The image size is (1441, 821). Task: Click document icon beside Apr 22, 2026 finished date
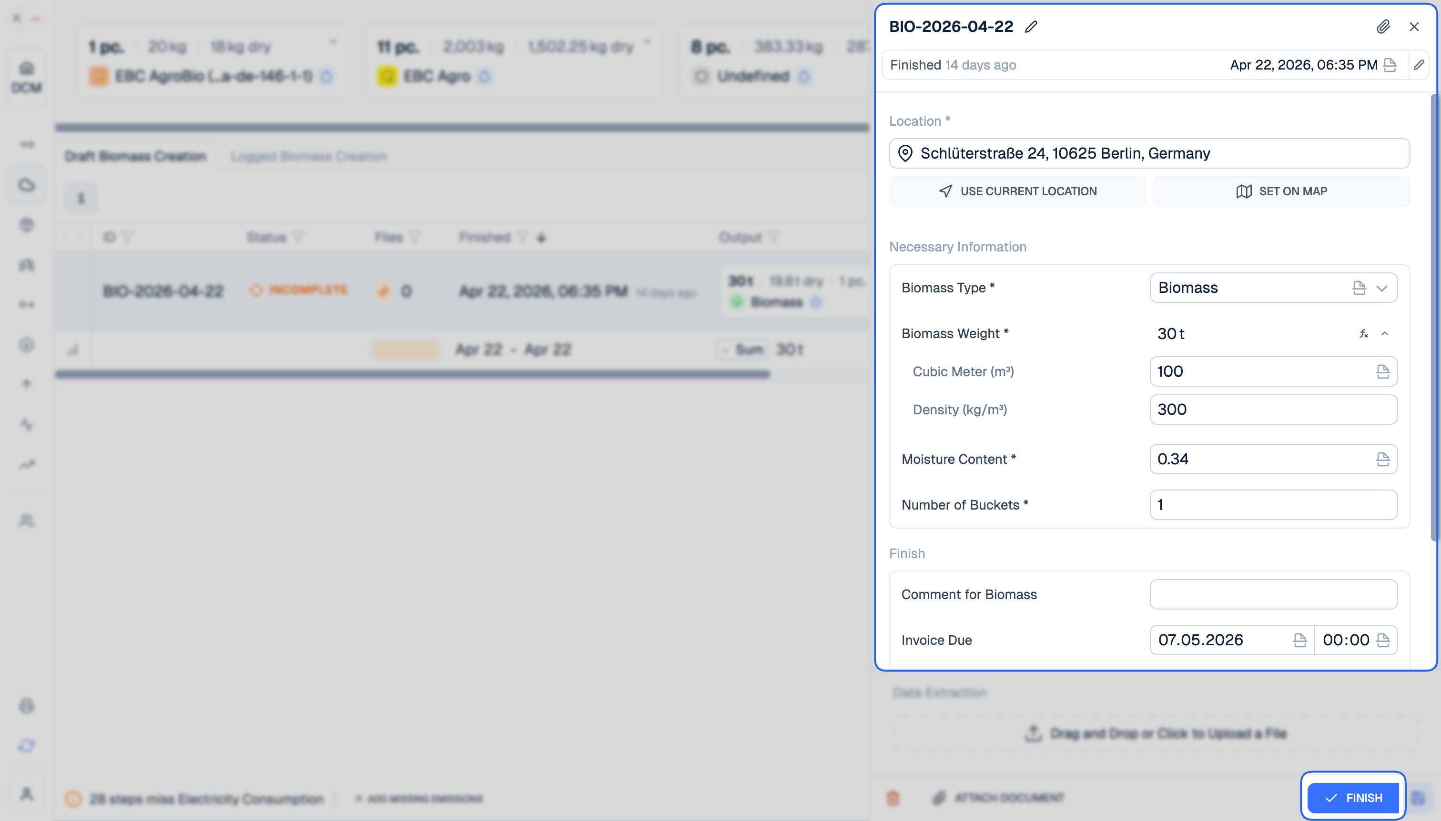tap(1390, 65)
